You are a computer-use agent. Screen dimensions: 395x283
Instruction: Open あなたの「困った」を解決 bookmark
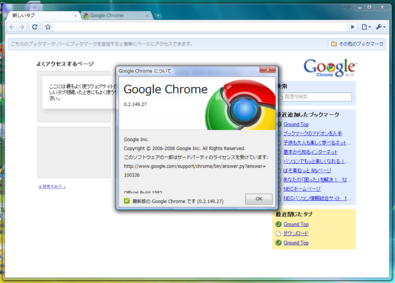[317, 180]
